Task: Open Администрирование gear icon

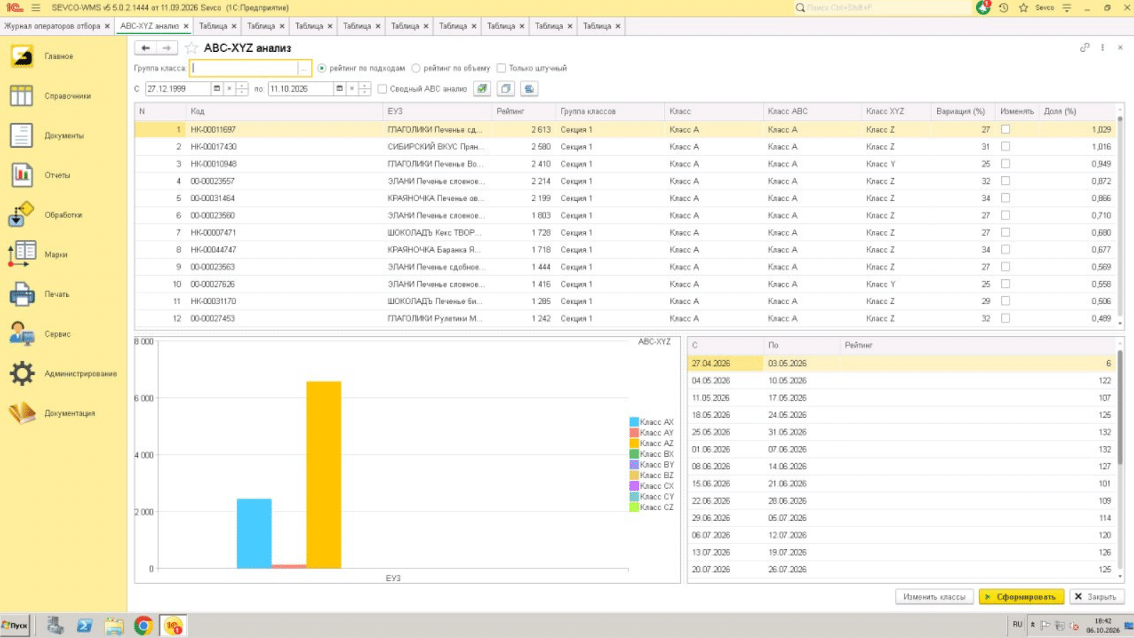Action: (21, 374)
